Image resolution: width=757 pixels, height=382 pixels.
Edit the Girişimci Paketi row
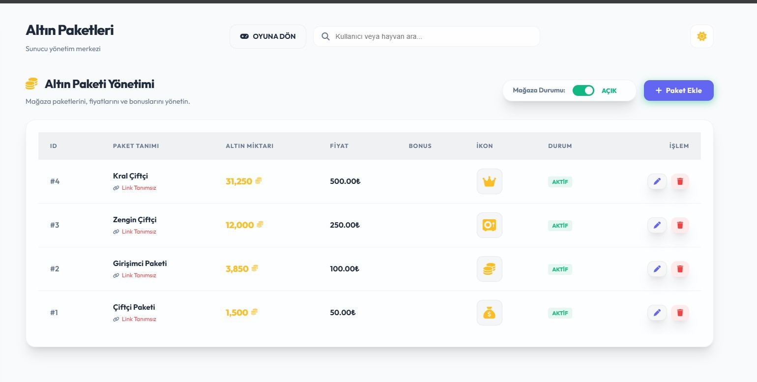(657, 269)
